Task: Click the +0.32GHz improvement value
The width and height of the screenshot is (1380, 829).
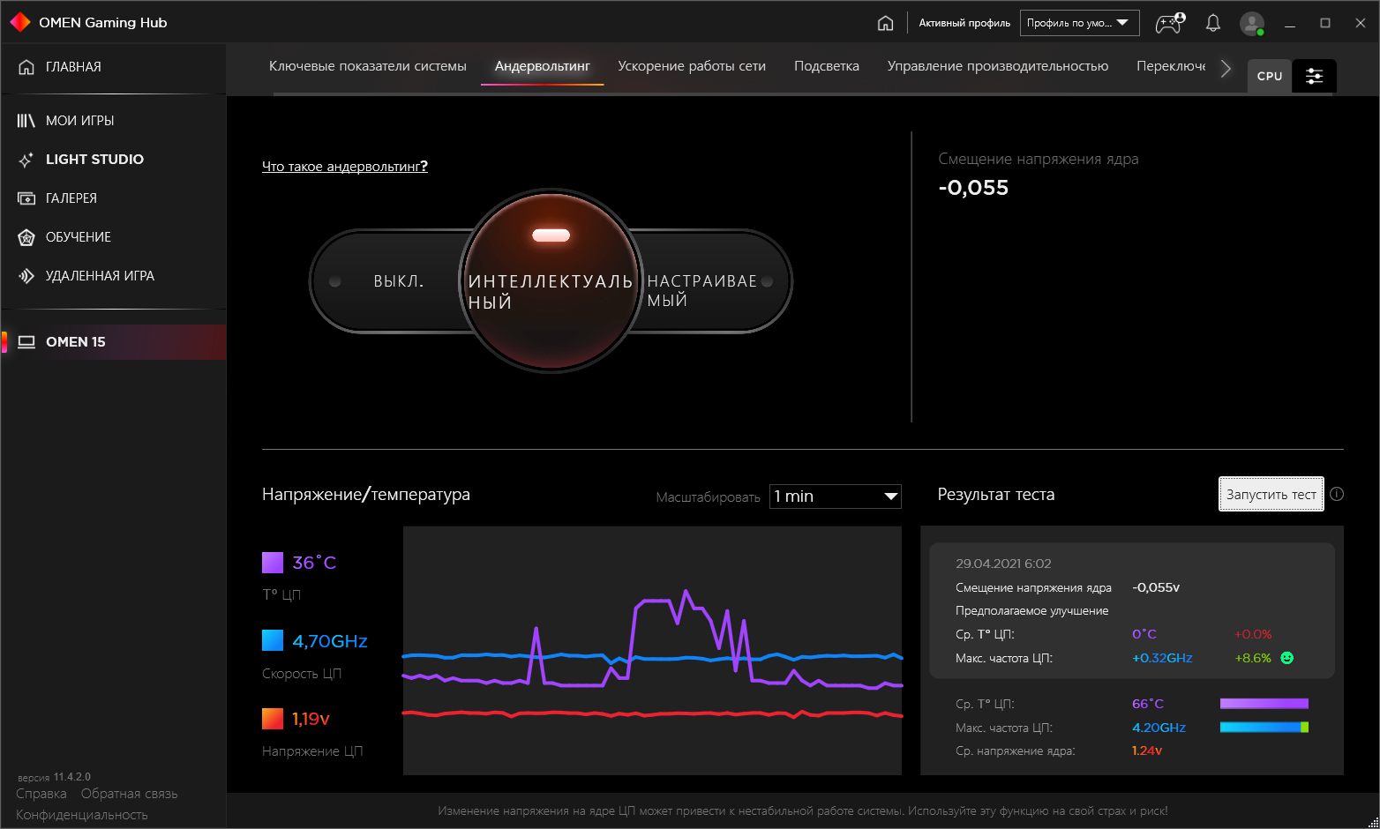Action: coord(1162,658)
